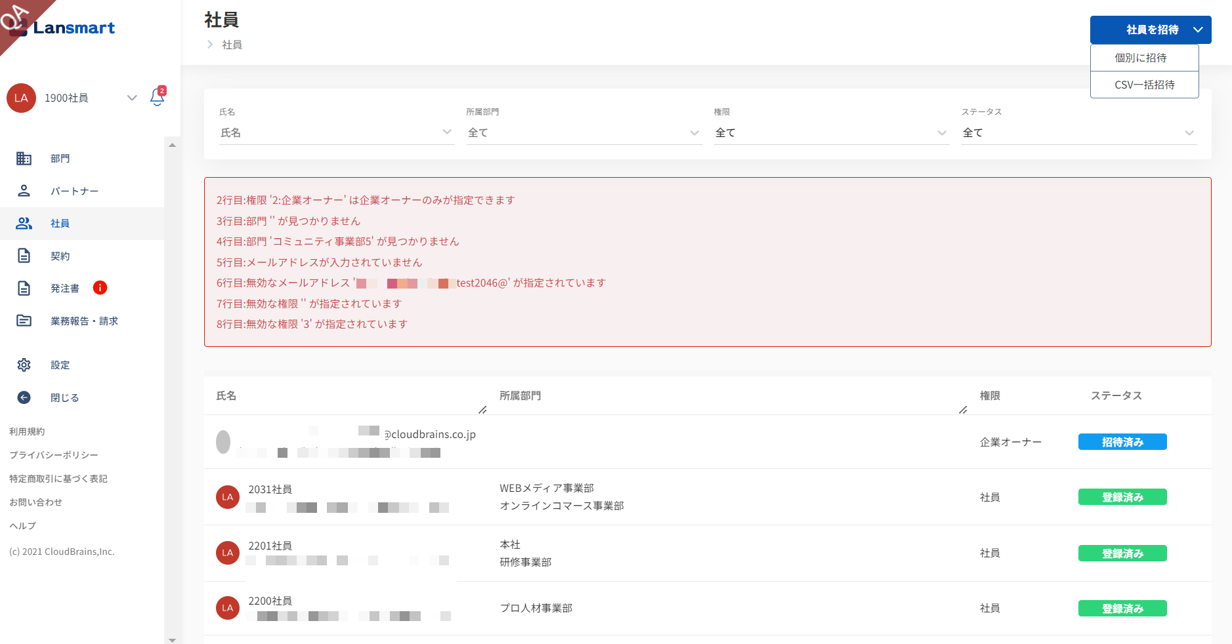
Task: Click 登録済み badge for 2200社員
Action: (x=1122, y=609)
